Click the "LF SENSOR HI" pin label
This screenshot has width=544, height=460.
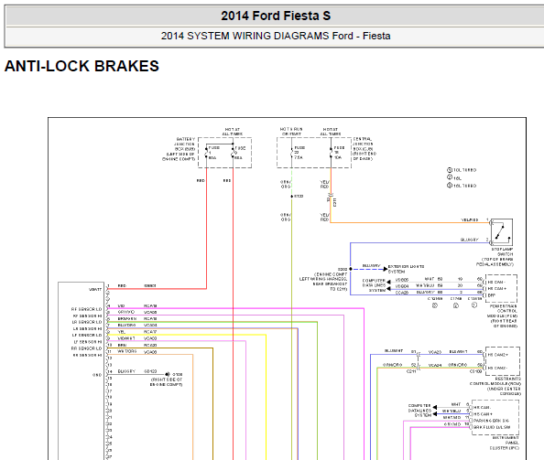click(x=87, y=342)
